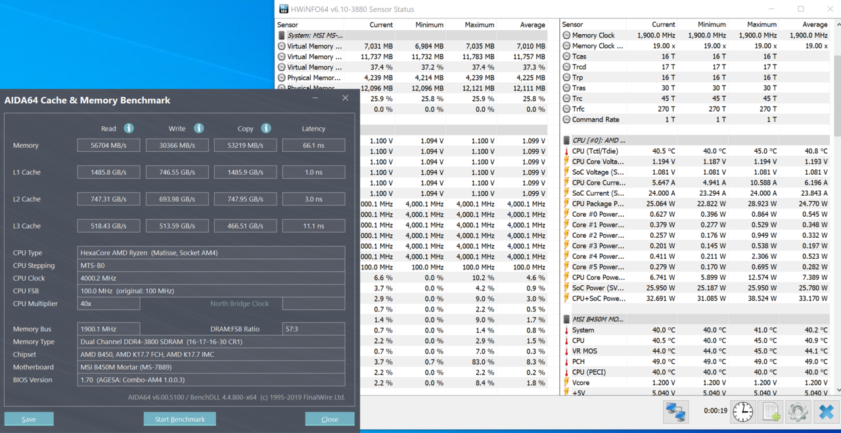Click the Command Rate row icon

pyautogui.click(x=566, y=120)
